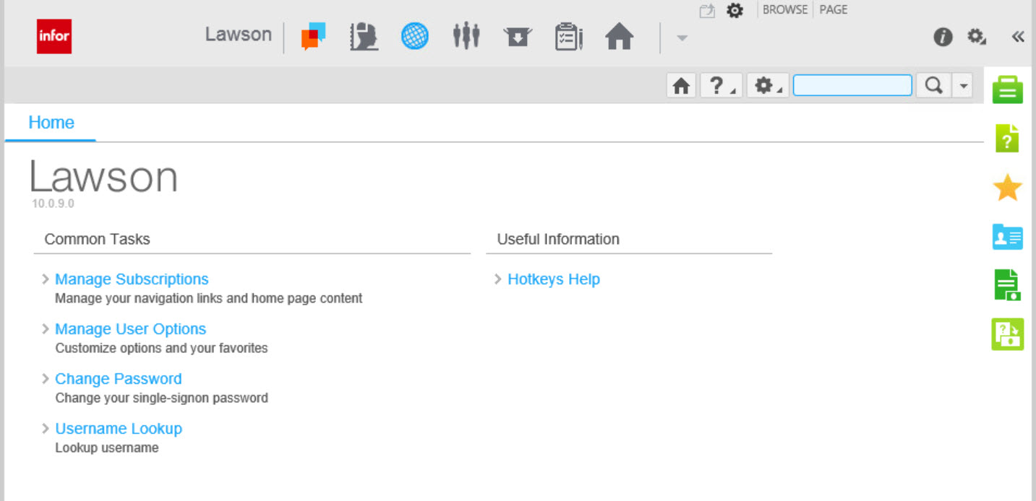
Task: Click the round info icon
Action: tap(943, 37)
